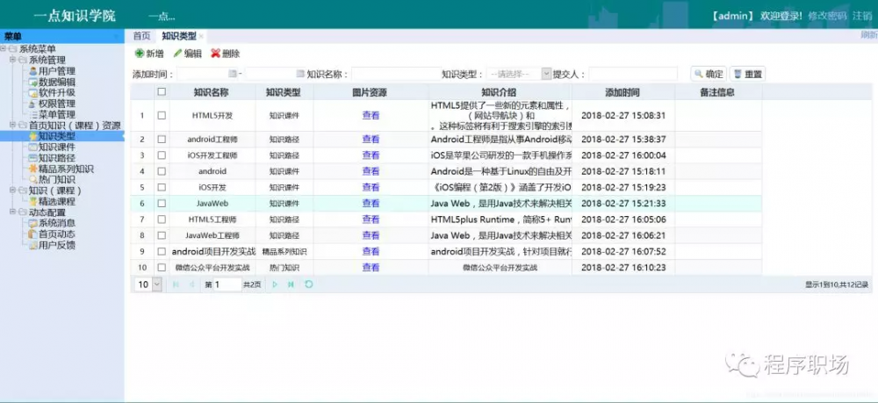Open the 知识类型 filter dropdown
The height and width of the screenshot is (403, 878).
point(546,74)
